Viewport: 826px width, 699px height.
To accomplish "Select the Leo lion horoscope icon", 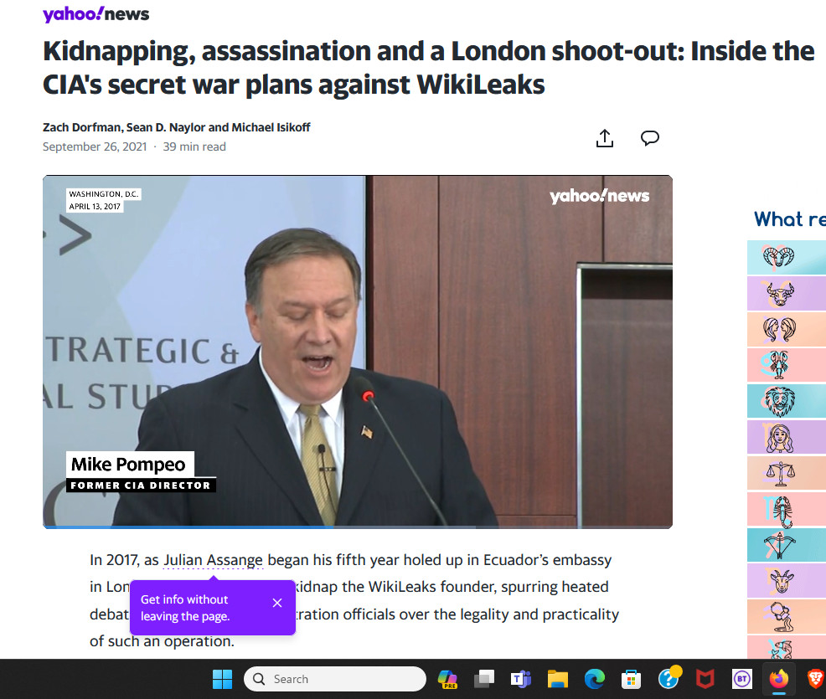I will (x=779, y=402).
